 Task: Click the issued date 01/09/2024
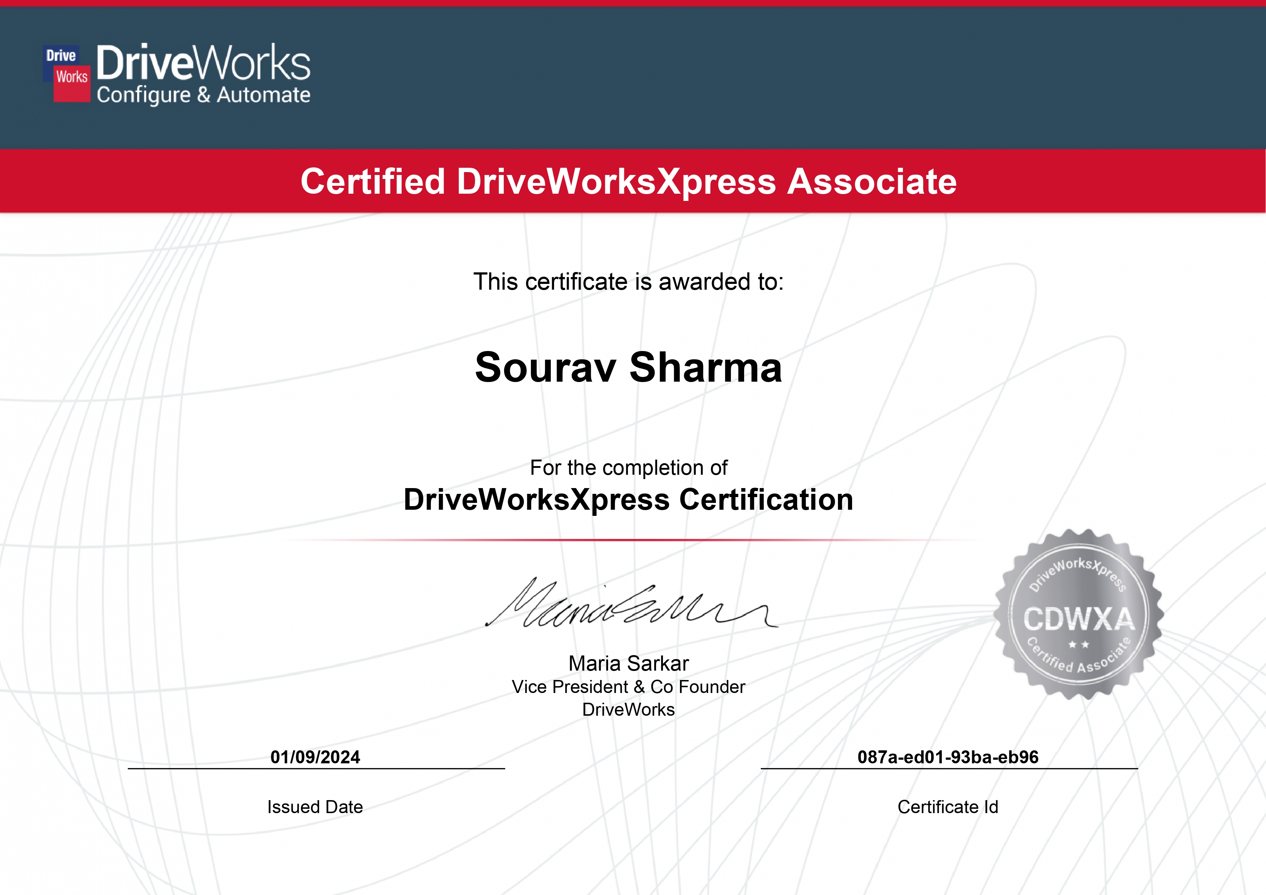pos(315,757)
